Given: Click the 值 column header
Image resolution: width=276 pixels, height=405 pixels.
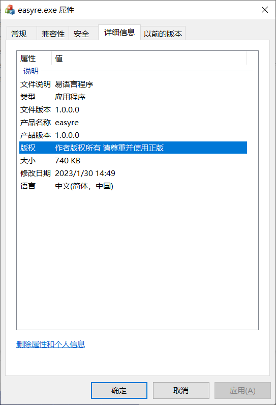Looking at the screenshot, I should coord(149,59).
